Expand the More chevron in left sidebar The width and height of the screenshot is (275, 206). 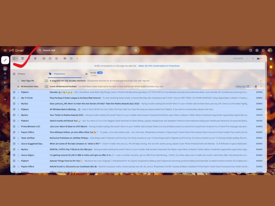[x=5, y=92]
